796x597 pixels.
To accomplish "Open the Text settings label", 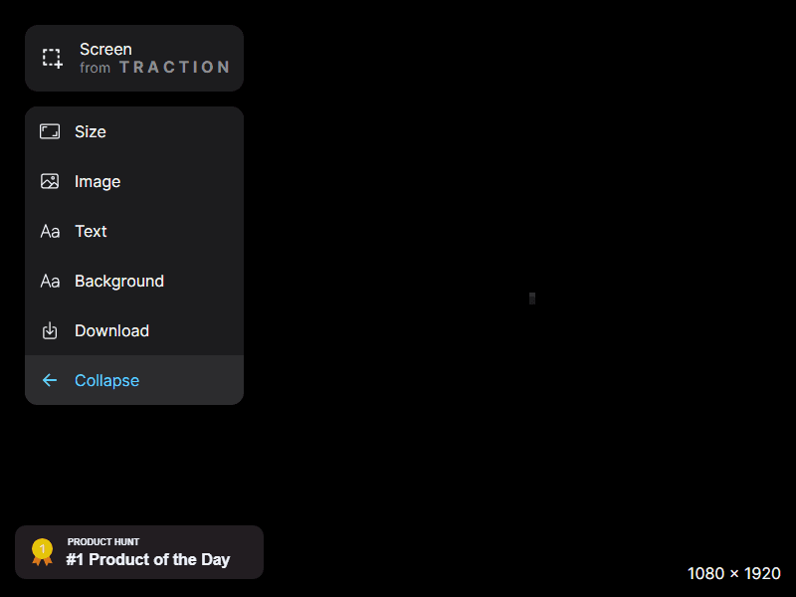I will coord(91,231).
